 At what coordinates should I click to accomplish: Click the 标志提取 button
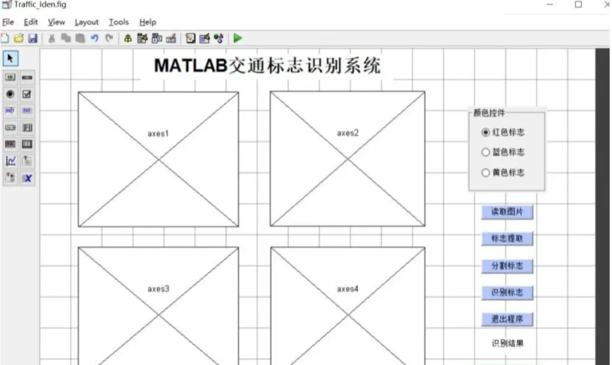click(x=507, y=238)
